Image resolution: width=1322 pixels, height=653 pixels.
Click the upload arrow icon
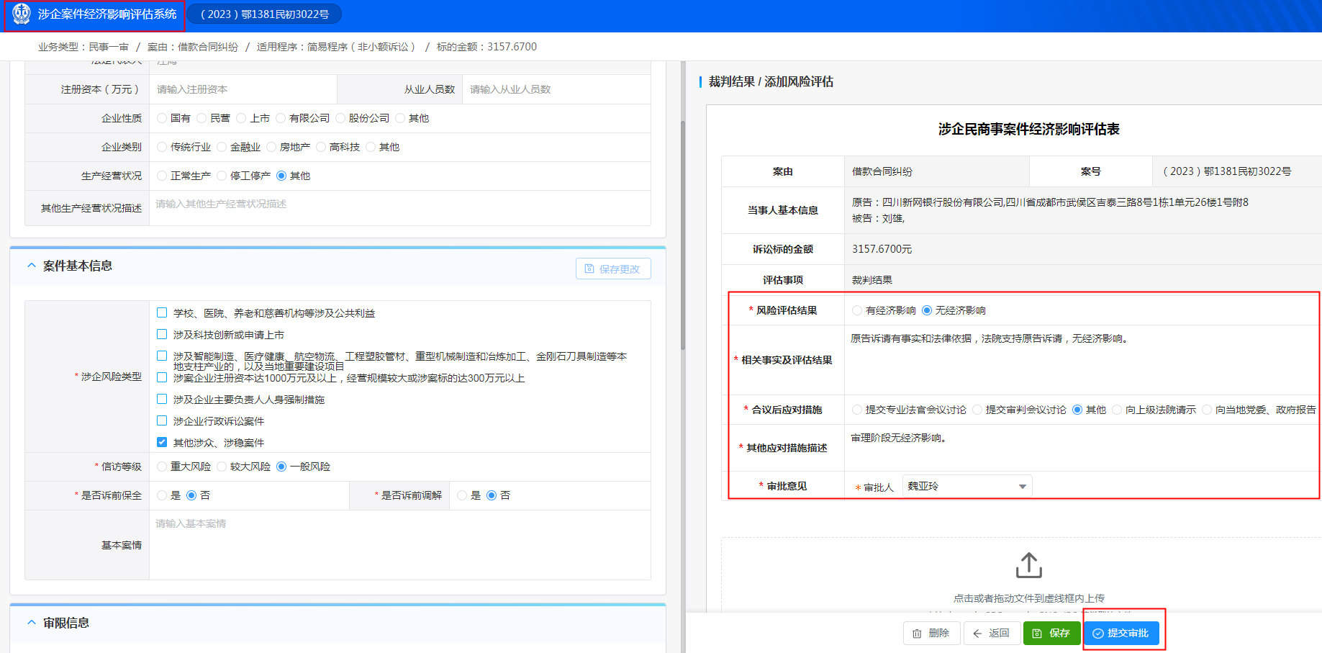[1028, 565]
